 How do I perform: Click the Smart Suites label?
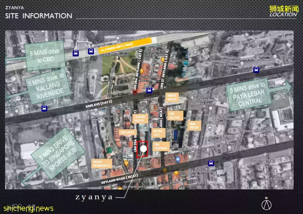pyautogui.click(x=172, y=97)
